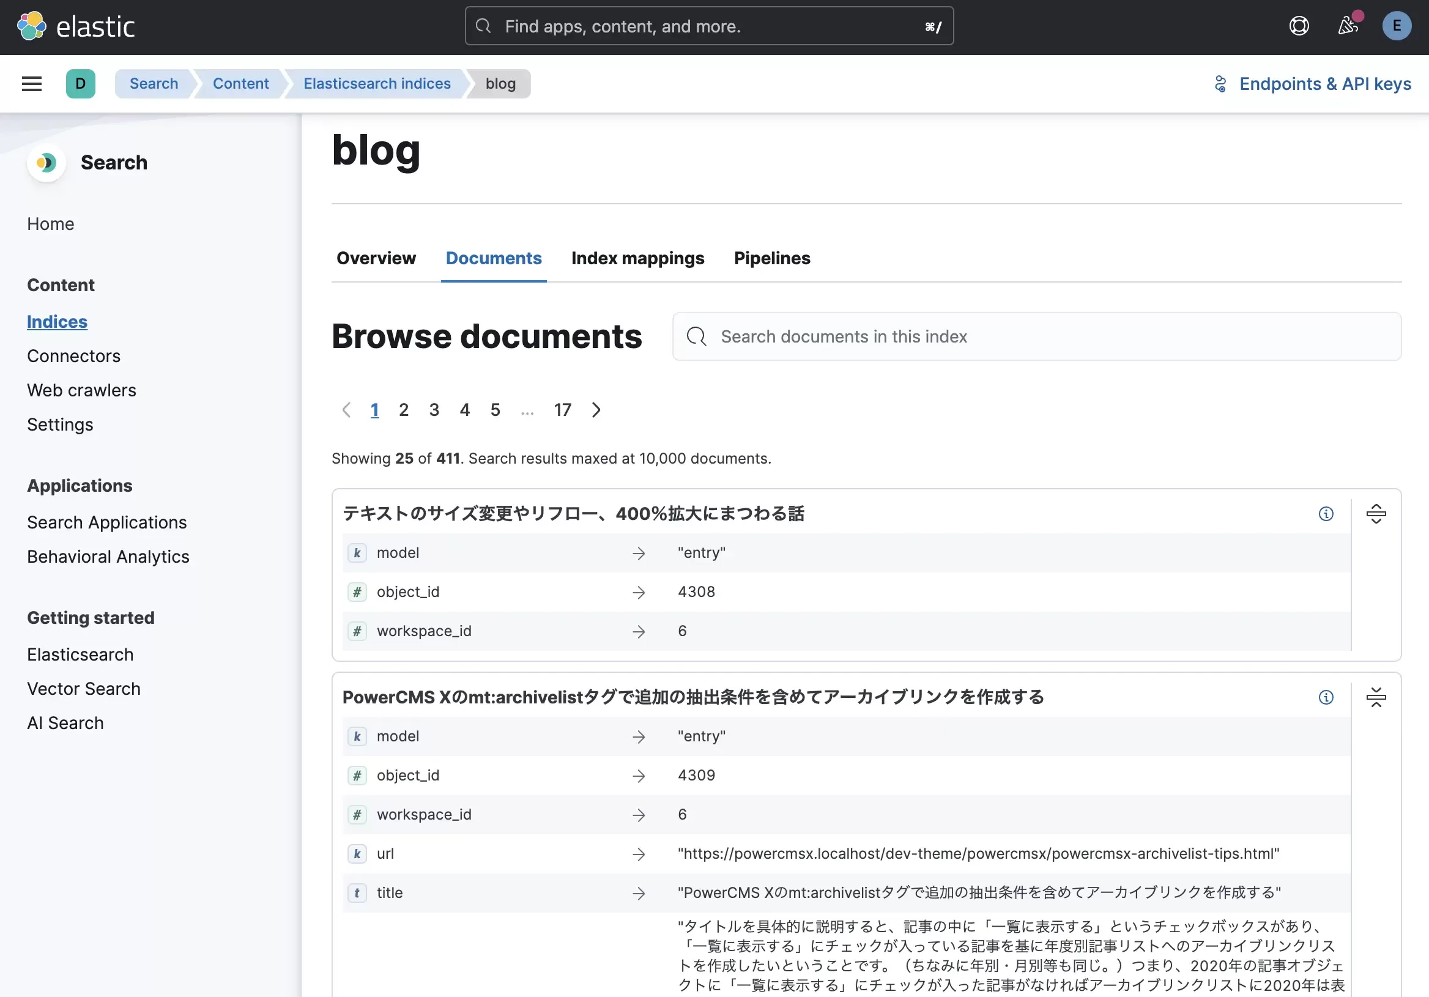Image resolution: width=1429 pixels, height=997 pixels.
Task: Click keyword icon beside url field
Action: point(357,854)
